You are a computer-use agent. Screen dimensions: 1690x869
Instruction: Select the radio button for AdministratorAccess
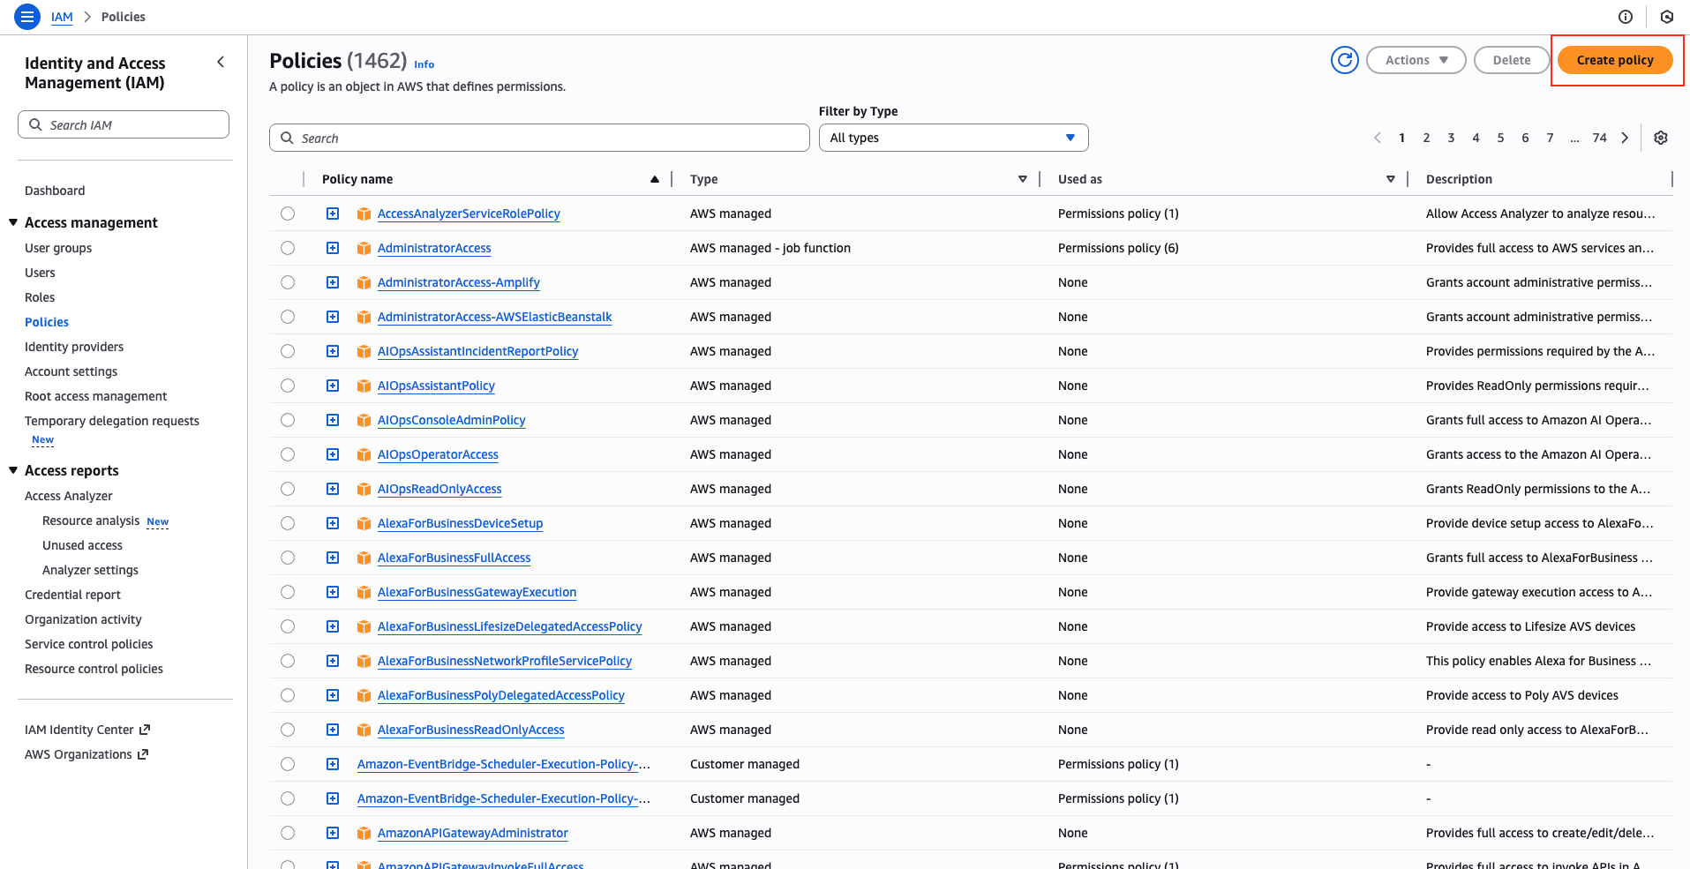click(288, 248)
